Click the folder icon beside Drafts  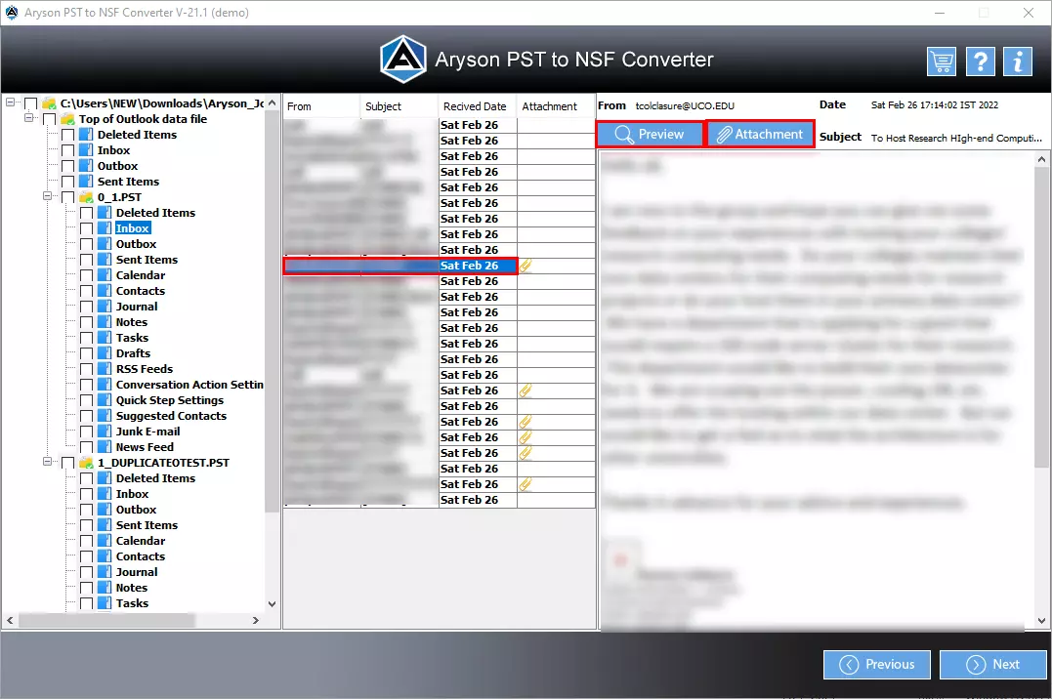(104, 353)
